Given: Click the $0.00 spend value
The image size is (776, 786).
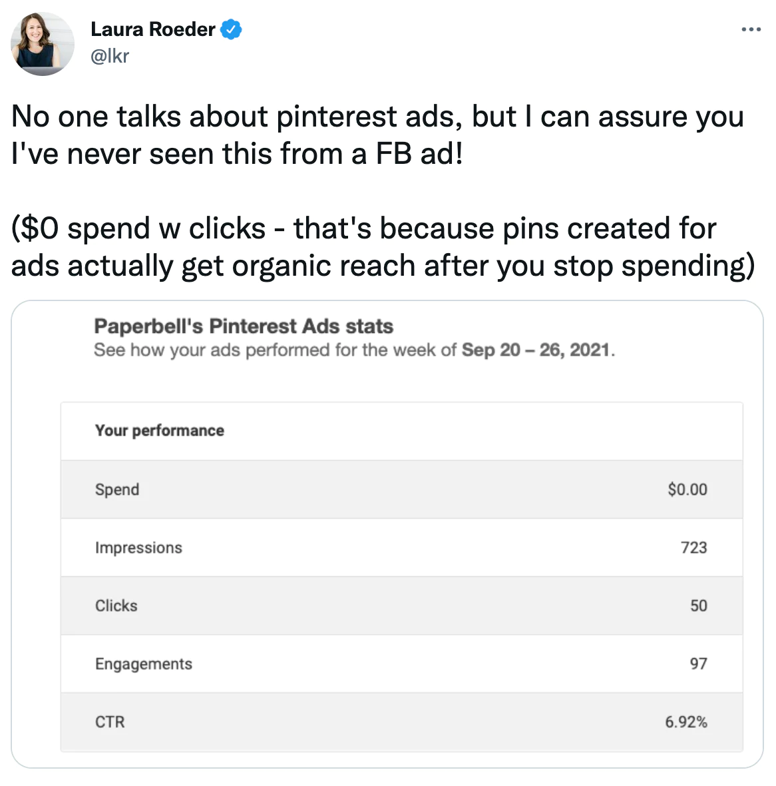Looking at the screenshot, I should [x=687, y=490].
